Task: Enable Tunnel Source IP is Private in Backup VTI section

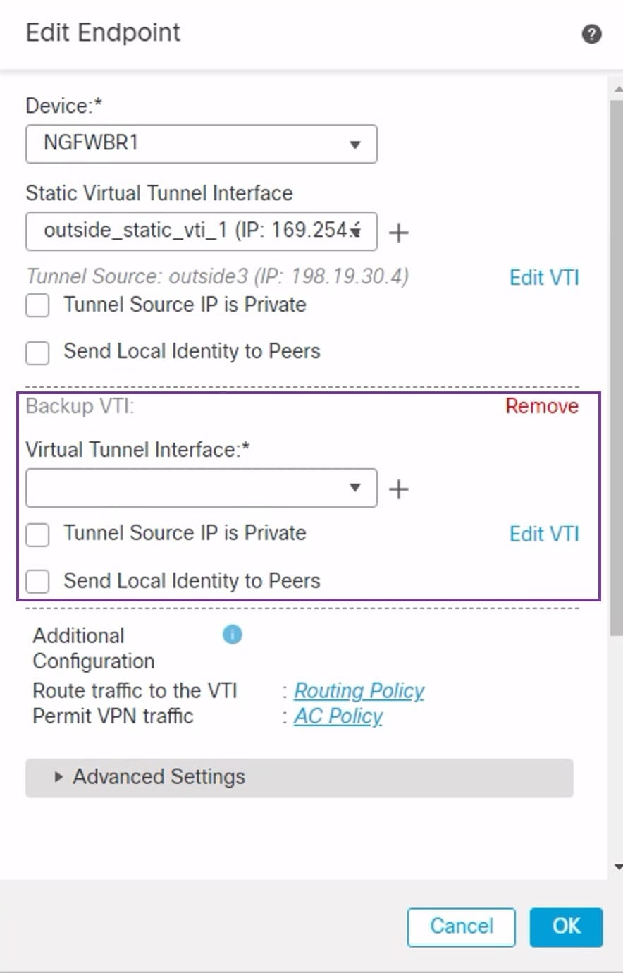Action: click(37, 534)
